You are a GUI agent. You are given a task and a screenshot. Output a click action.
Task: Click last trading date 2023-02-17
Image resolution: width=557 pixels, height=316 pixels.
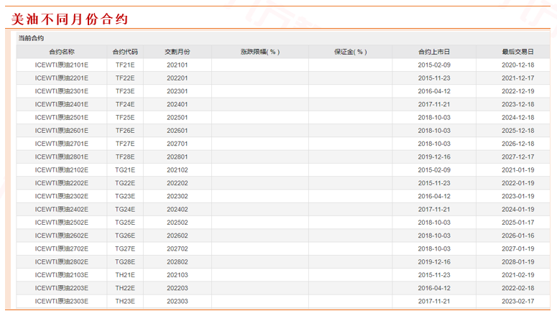coord(518,302)
